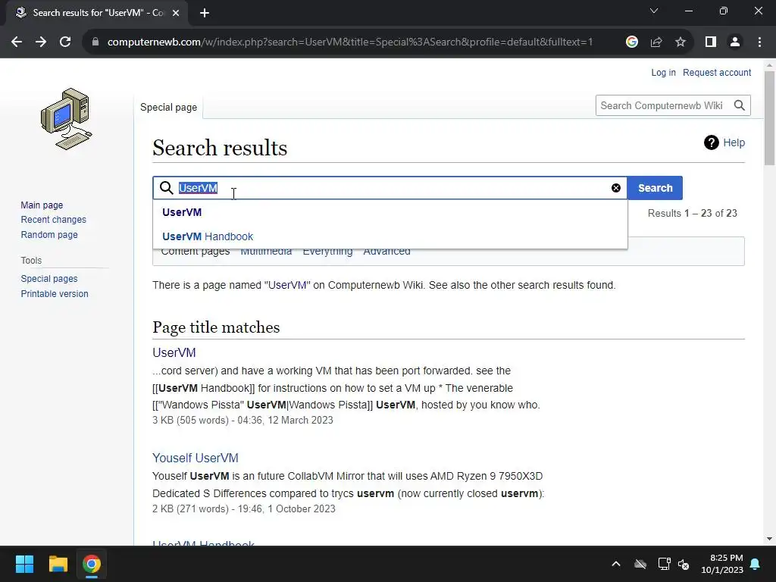Click the Chrome back arrow
Viewport: 776px width, 582px height.
tap(17, 42)
